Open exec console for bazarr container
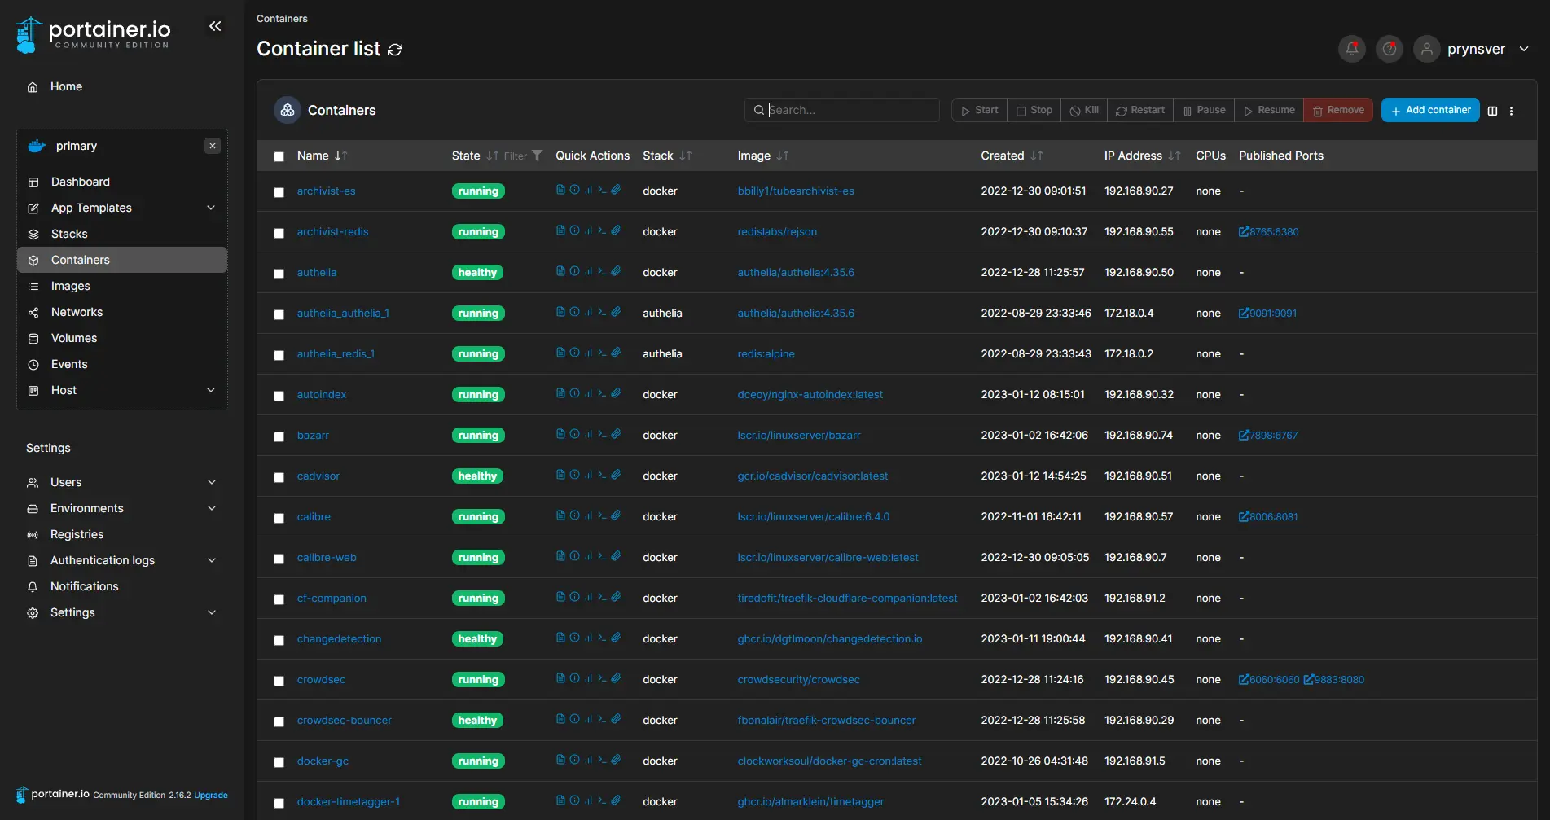Viewport: 1550px width, 820px height. [602, 434]
